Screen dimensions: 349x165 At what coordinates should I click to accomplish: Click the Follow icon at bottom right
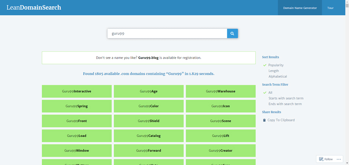coord(321,159)
